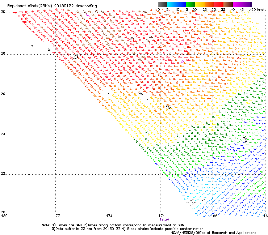Pick the red 30-35 knots legend segment
The width and height of the screenshot is (268, 235).
pos(219,4)
